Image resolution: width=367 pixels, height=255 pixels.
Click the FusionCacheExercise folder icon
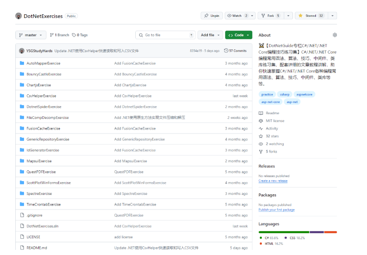pyautogui.click(x=22, y=128)
